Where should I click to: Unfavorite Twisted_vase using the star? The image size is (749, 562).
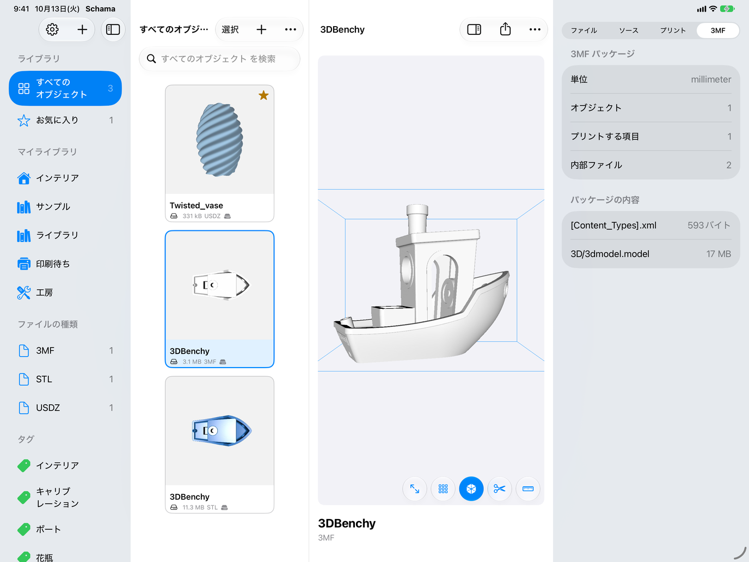(263, 95)
